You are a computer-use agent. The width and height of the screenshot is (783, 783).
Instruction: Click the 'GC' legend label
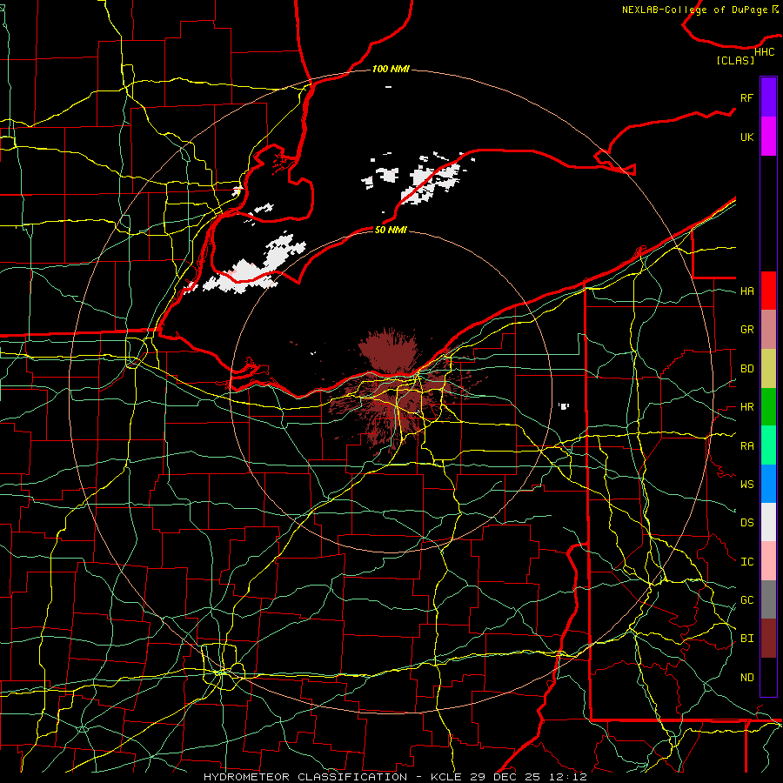pos(746,600)
